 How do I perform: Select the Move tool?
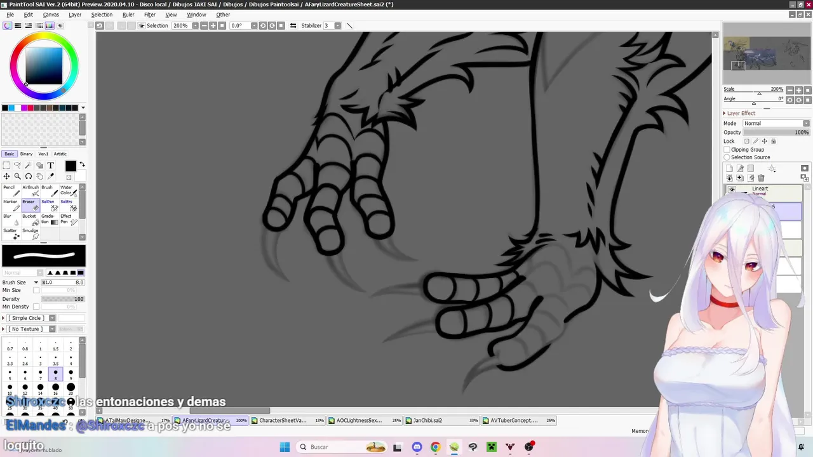pos(6,176)
